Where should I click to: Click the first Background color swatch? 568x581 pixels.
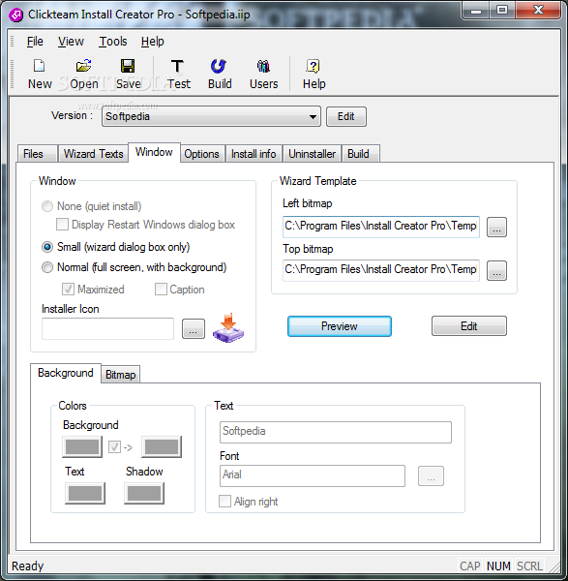82,446
